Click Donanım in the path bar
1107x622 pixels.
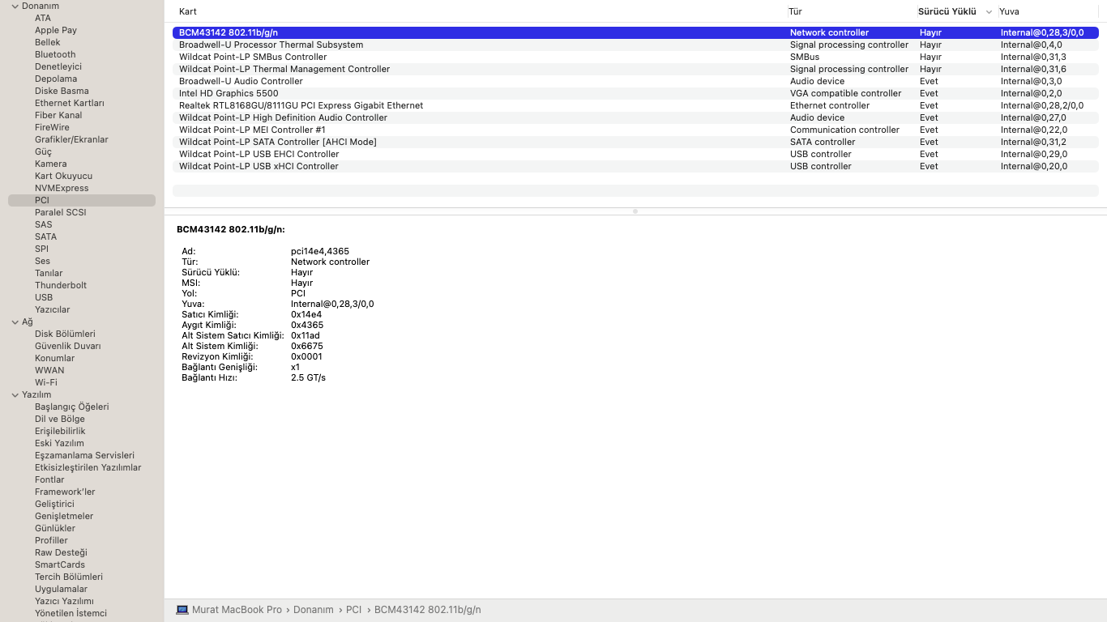click(x=313, y=610)
